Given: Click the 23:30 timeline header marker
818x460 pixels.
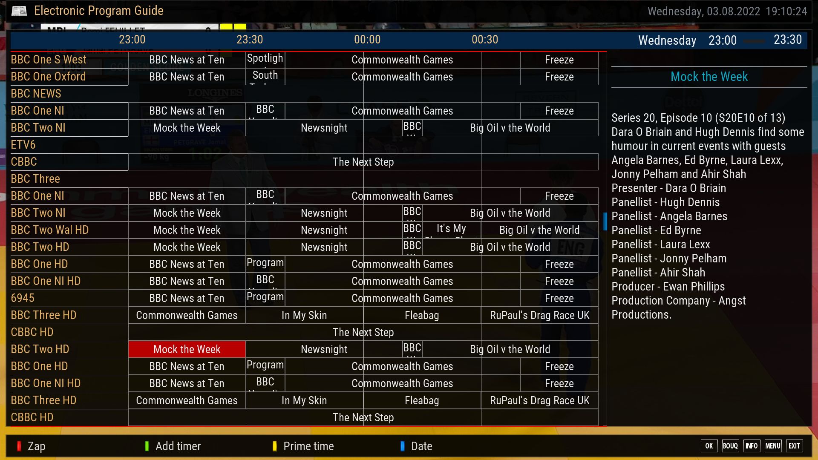Looking at the screenshot, I should click(250, 40).
